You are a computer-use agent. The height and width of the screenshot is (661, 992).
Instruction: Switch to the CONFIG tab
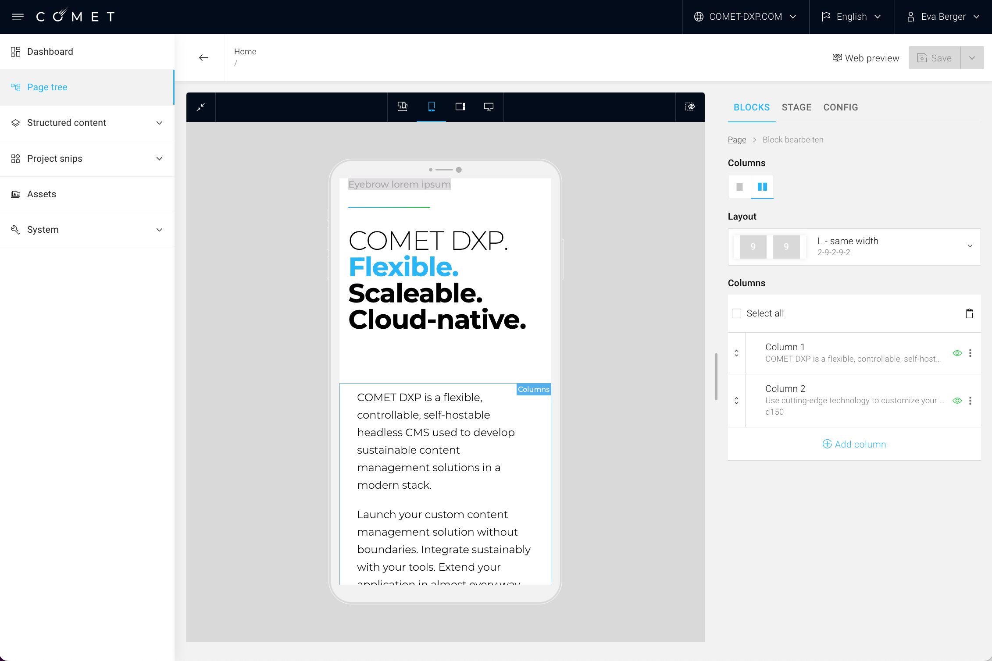coord(841,107)
